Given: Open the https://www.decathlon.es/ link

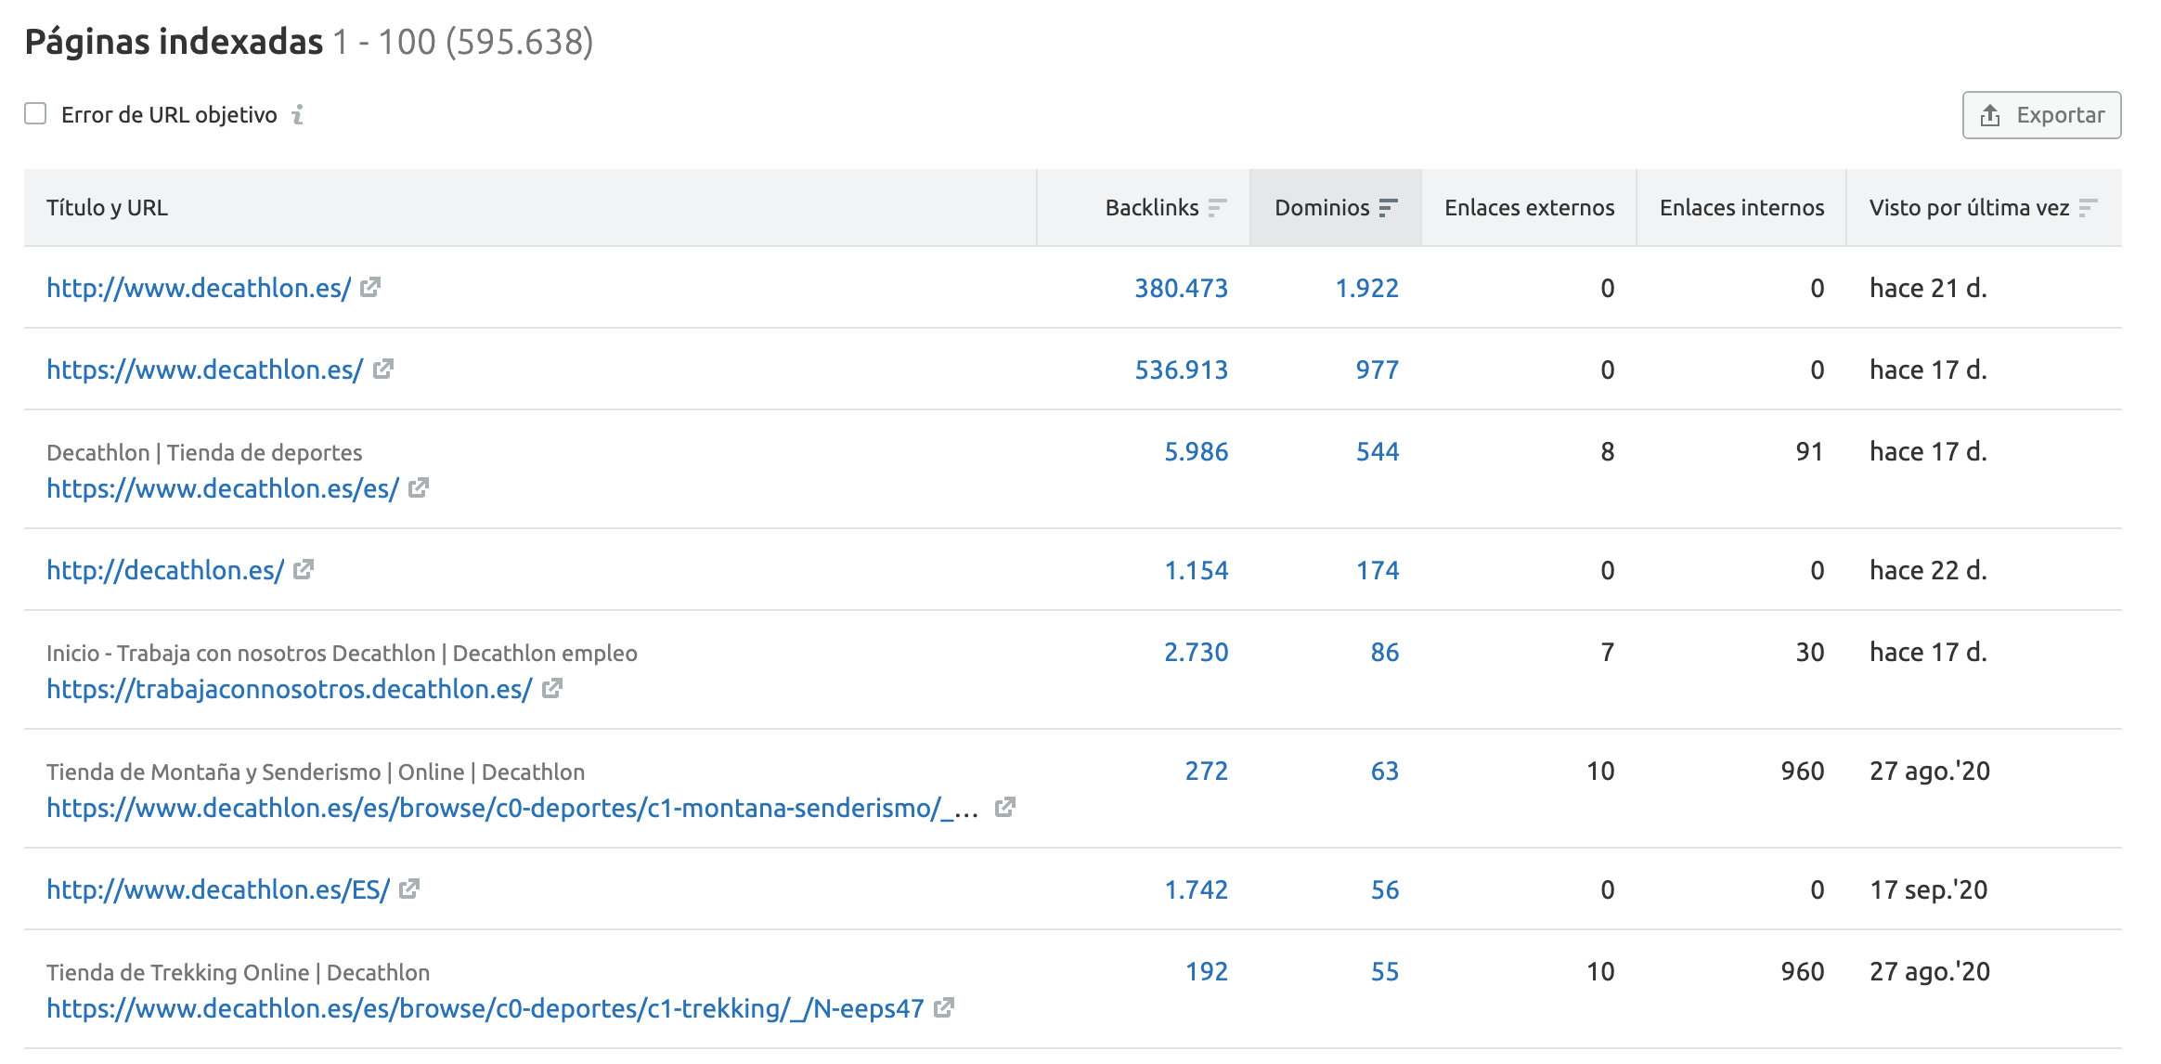Looking at the screenshot, I should click(204, 370).
